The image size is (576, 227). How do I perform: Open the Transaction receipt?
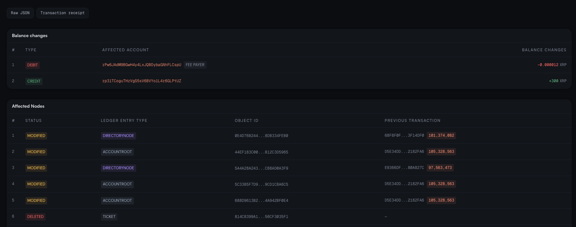[63, 13]
